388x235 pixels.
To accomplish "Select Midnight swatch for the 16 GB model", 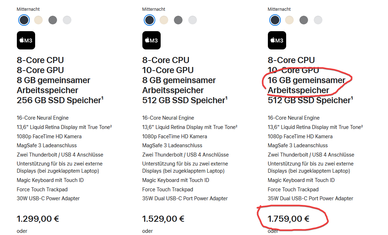I will click(275, 20).
